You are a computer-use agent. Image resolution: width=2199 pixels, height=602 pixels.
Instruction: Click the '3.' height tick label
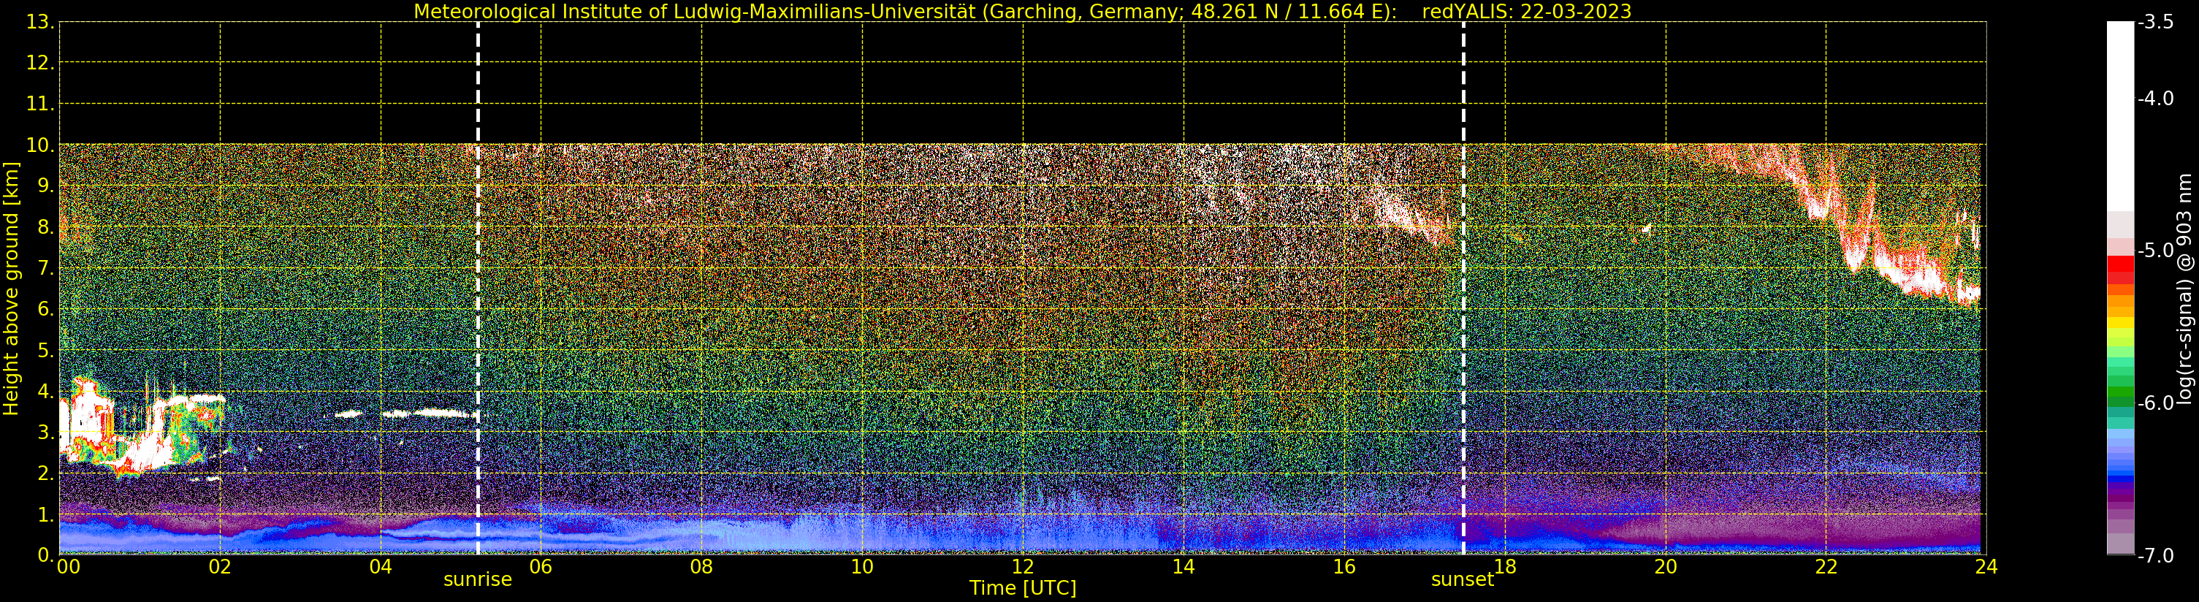(x=46, y=432)
